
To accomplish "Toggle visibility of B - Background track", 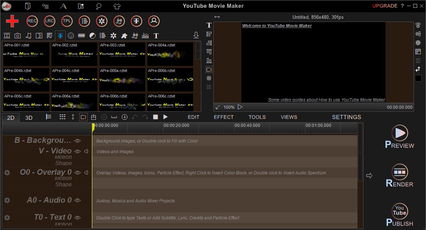I will pos(78,141).
